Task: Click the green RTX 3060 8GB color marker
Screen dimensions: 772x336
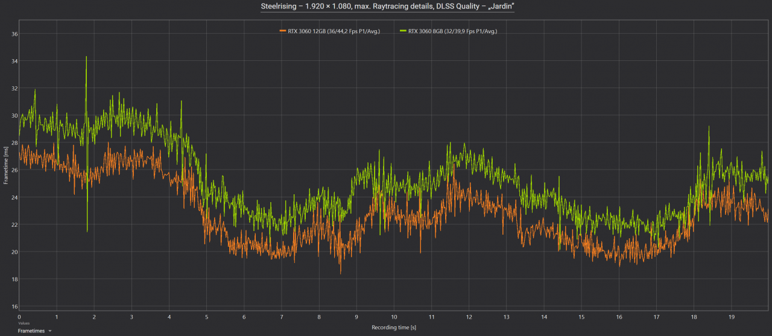Action: (x=405, y=30)
